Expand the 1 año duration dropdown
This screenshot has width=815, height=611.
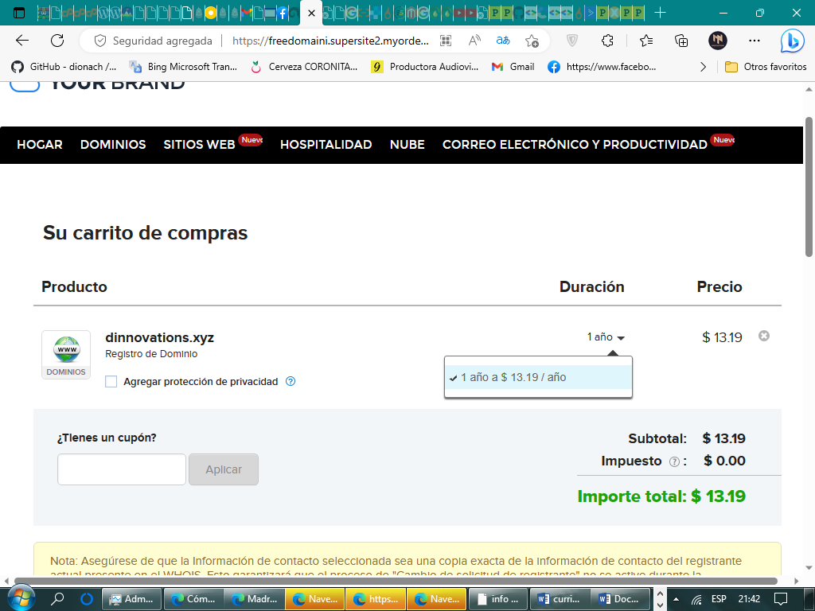click(x=606, y=337)
